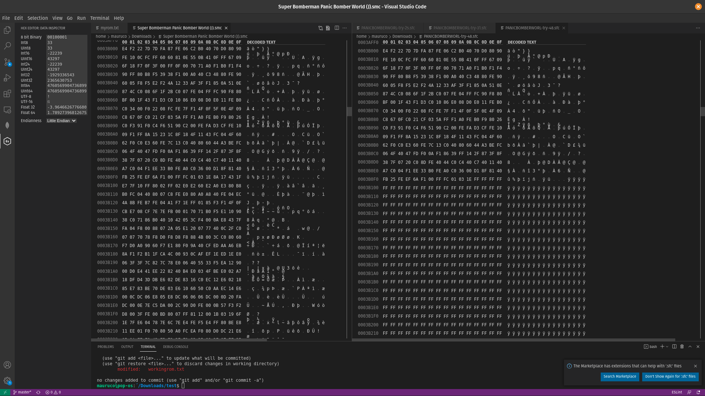
Task: Open the Terminal menu
Action: (x=100, y=18)
